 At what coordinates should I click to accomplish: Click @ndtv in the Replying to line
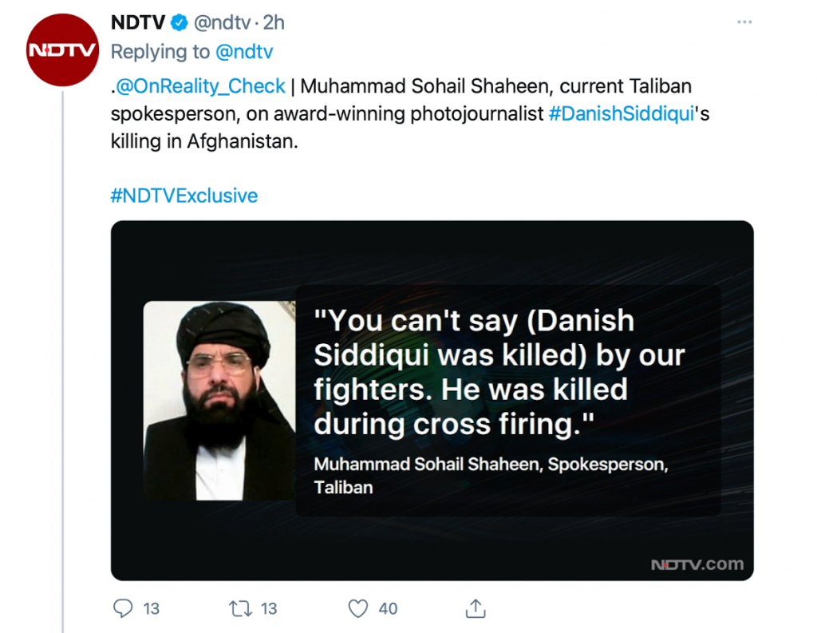point(244,52)
